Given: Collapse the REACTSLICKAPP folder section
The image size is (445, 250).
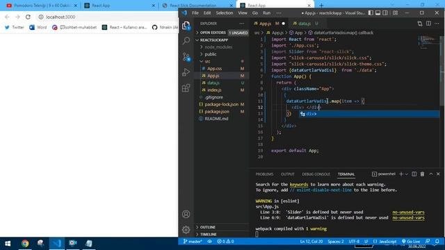Looking at the screenshot, I should tap(221, 40).
